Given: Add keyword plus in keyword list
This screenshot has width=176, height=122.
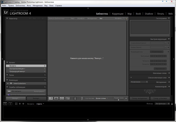Looking at the screenshot, I should click(x=131, y=77).
